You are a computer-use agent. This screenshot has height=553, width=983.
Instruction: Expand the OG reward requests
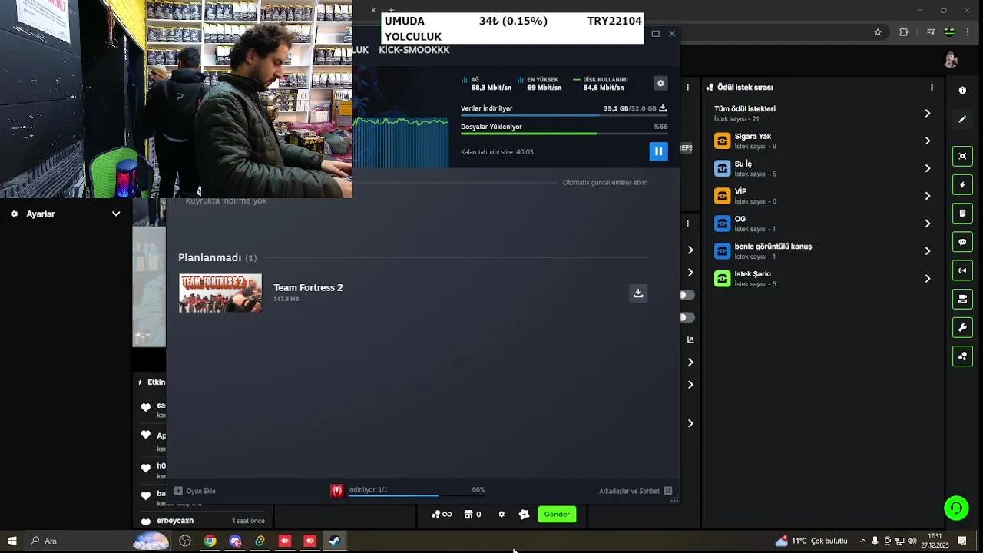pos(928,224)
